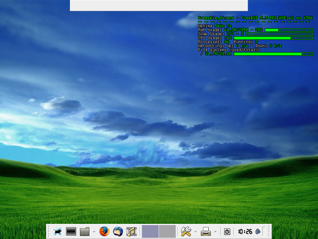Open settings manager tools icon
This screenshot has width=318, height=239.
coord(186,231)
